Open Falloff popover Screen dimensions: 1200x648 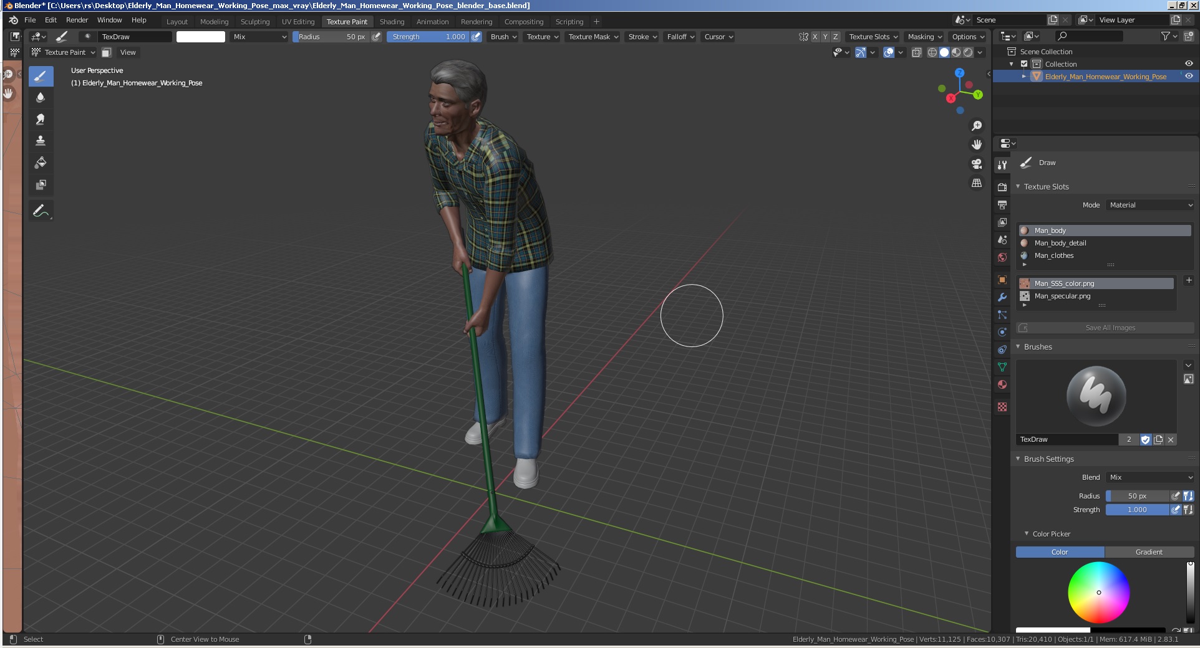(x=680, y=37)
